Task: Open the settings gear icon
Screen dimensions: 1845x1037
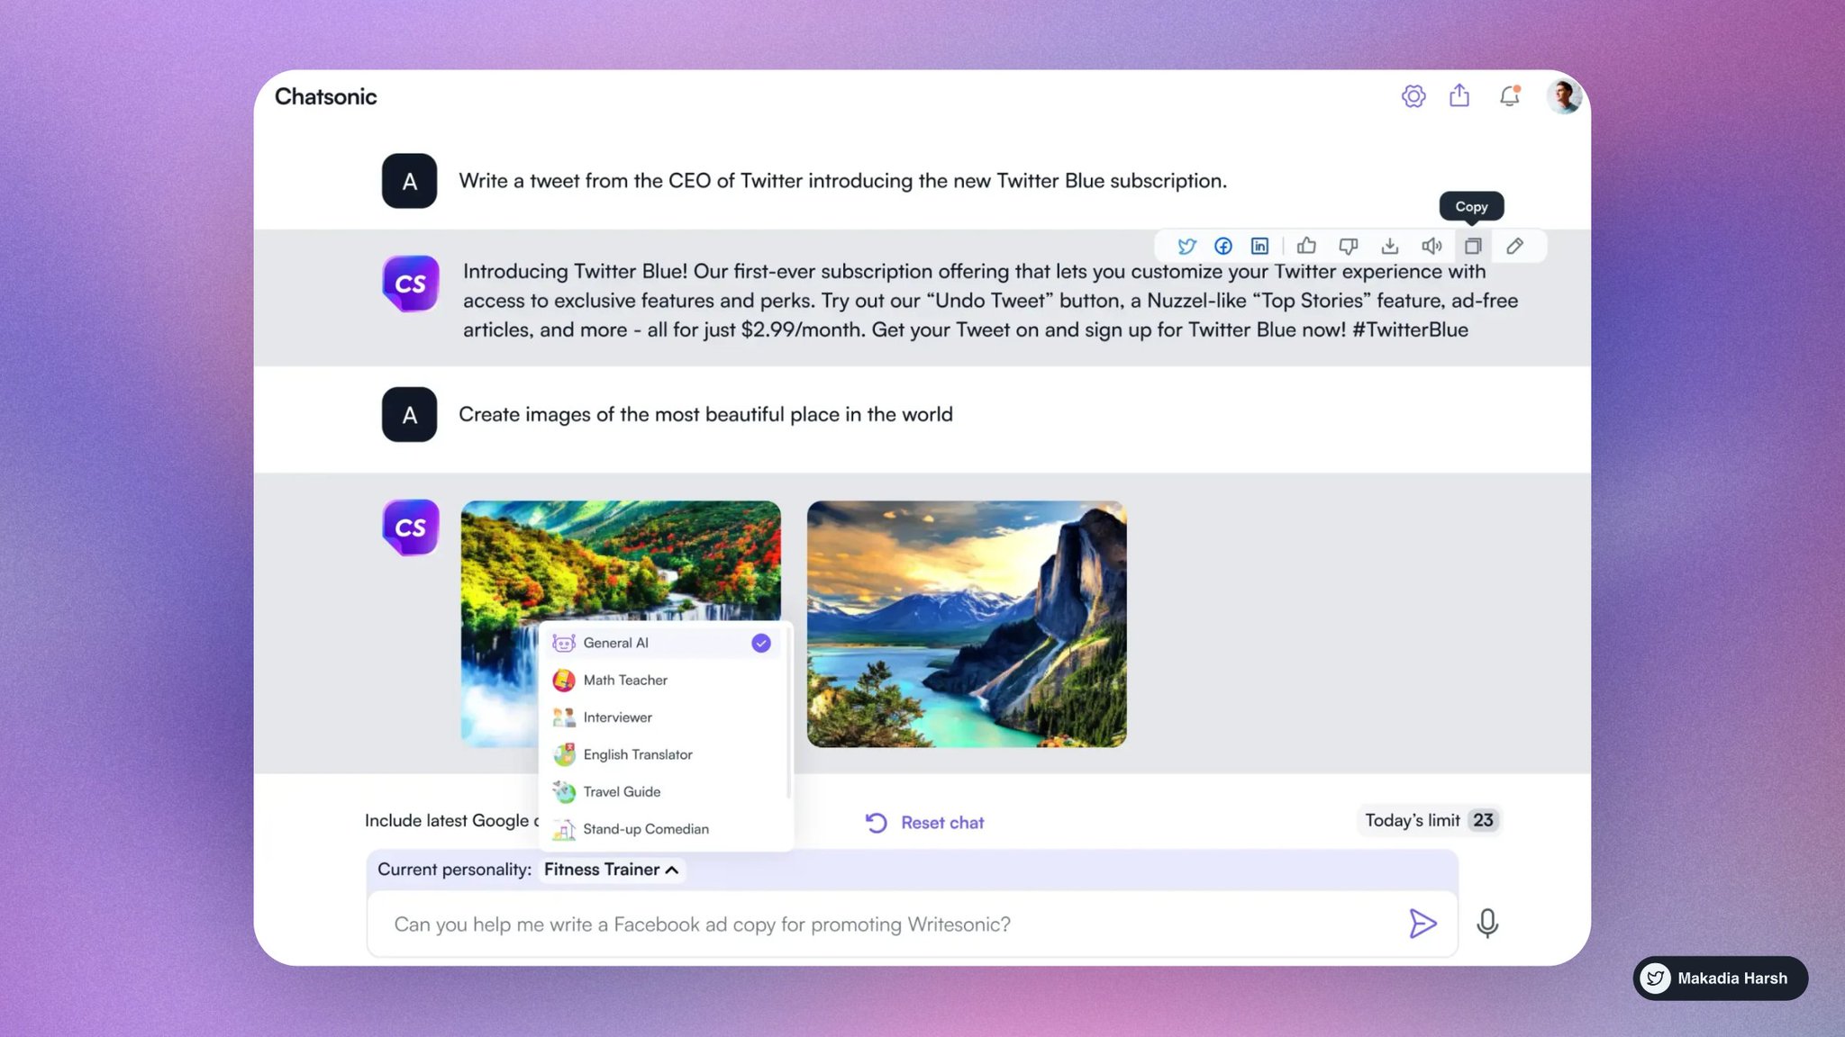Action: pyautogui.click(x=1413, y=95)
